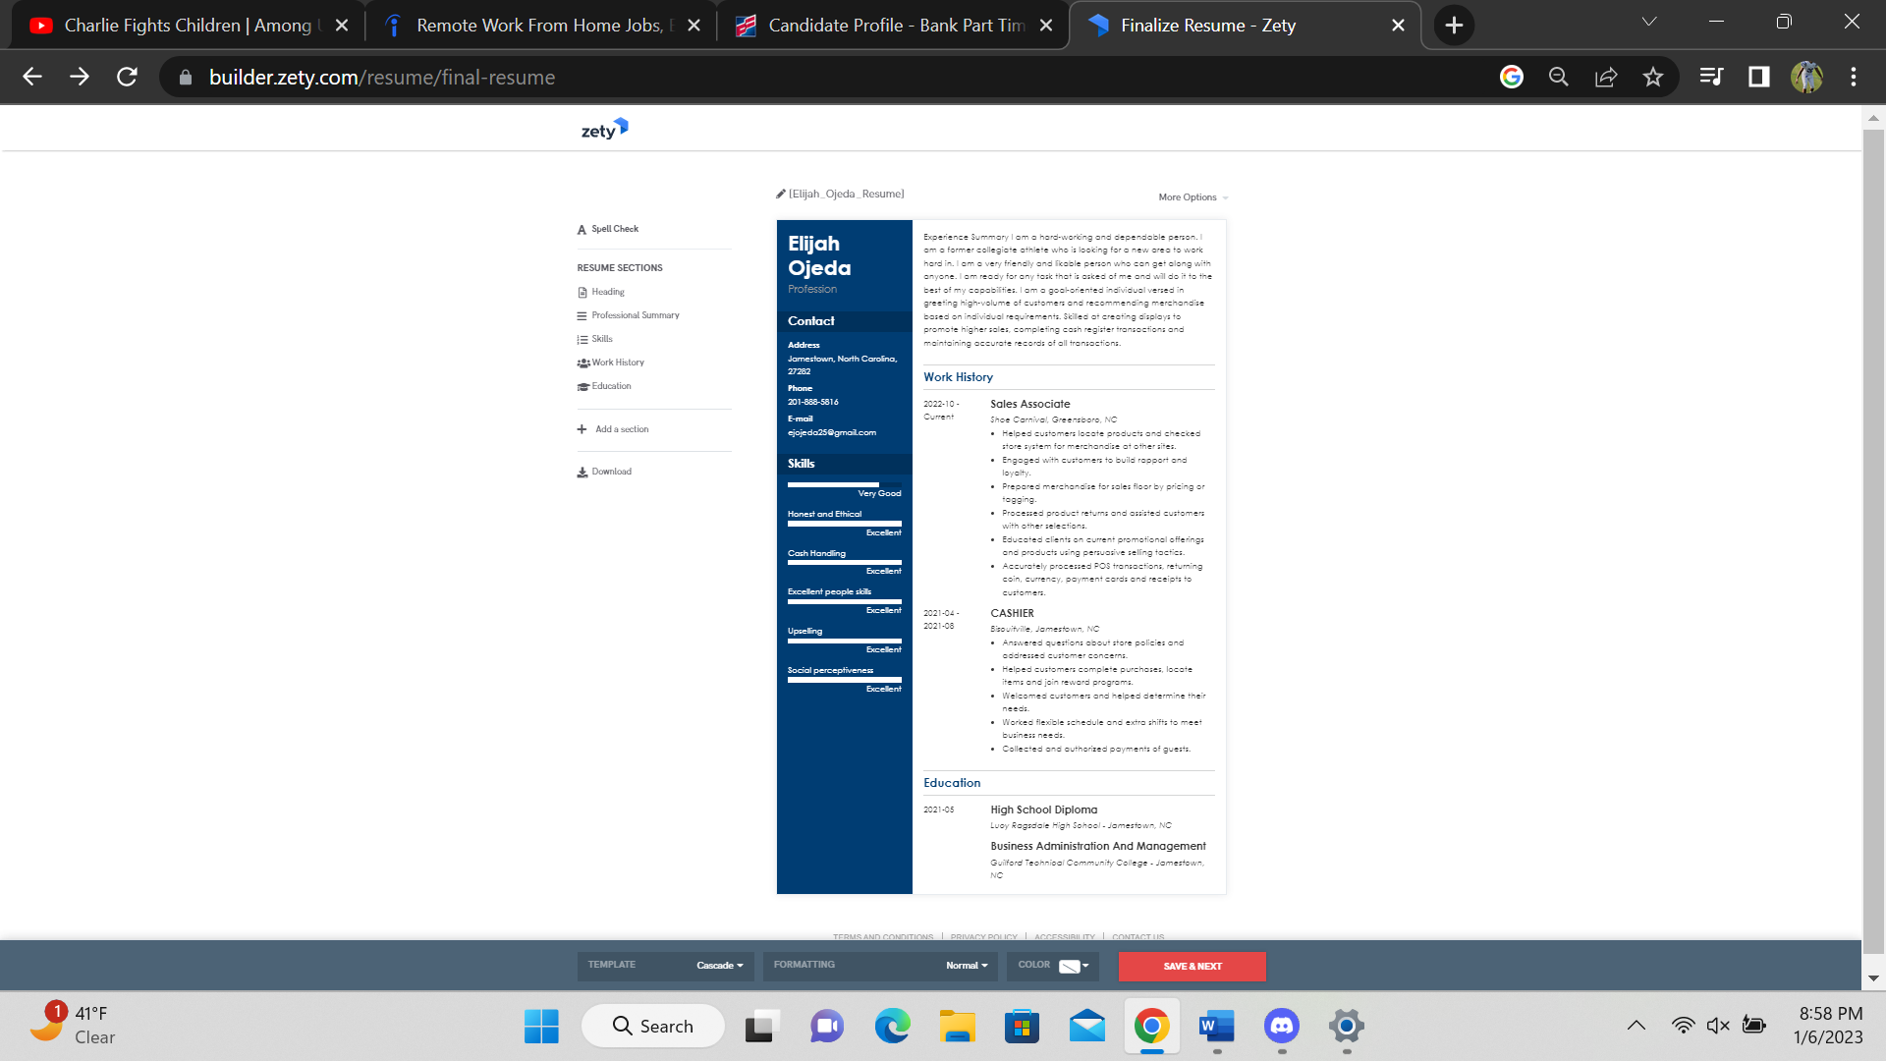Click the Google icon in the address bar
This screenshot has width=1886, height=1061.
(x=1512, y=77)
